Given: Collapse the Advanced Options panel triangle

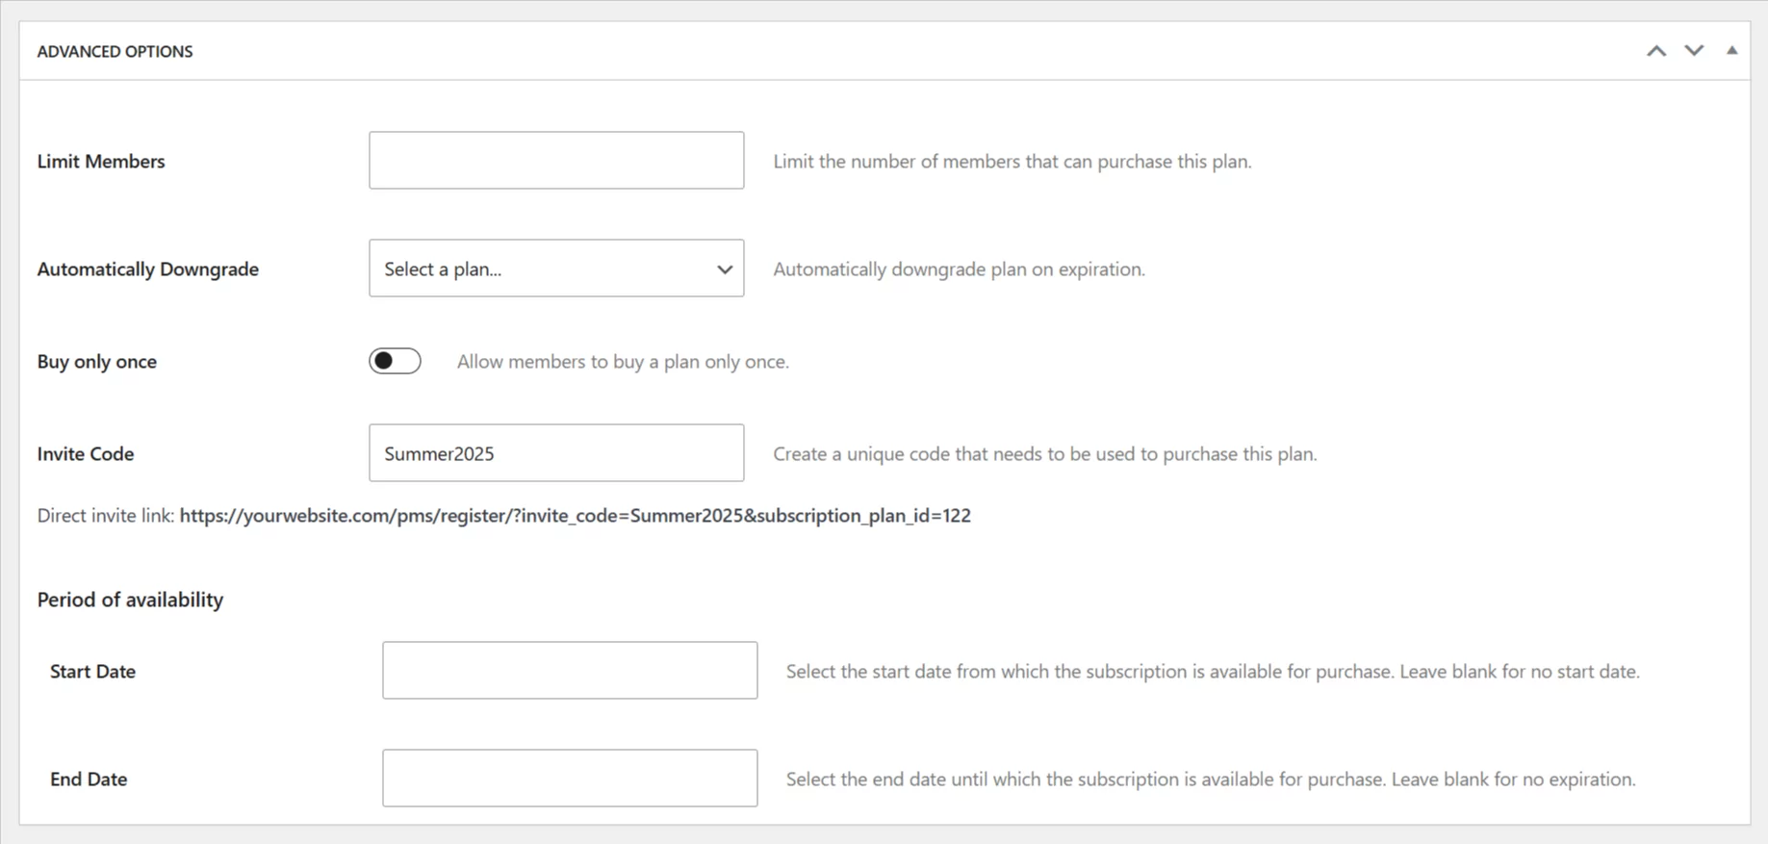Looking at the screenshot, I should tap(1731, 51).
